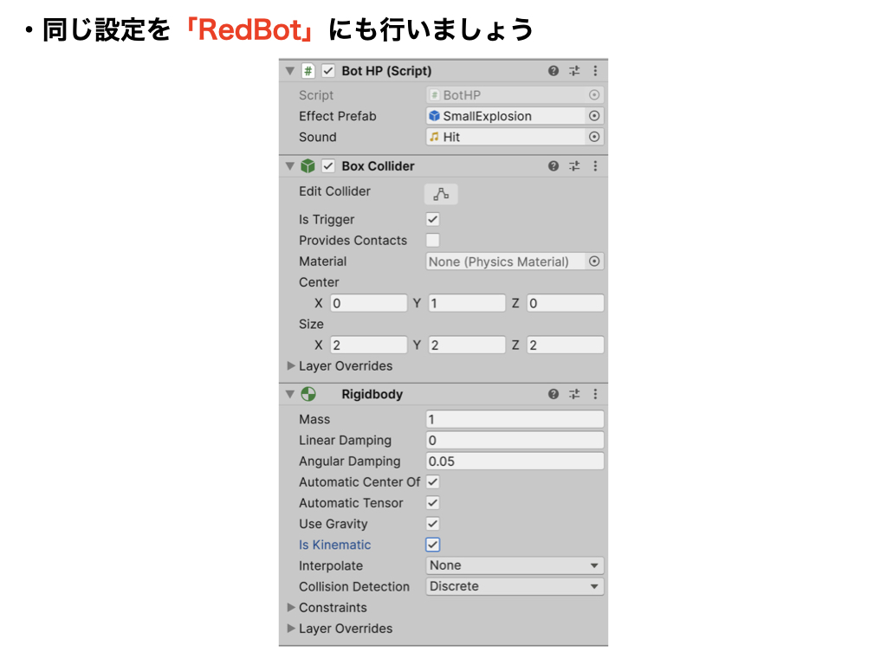Image resolution: width=887 pixels, height=665 pixels.
Task: Collapse the Box Collider component
Action: click(290, 165)
